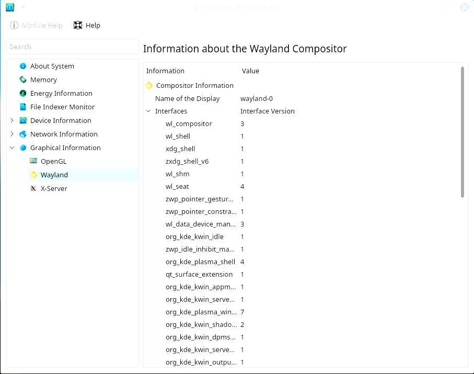This screenshot has height=374, width=474.
Task: Click inside the Search field
Action: 72,47
